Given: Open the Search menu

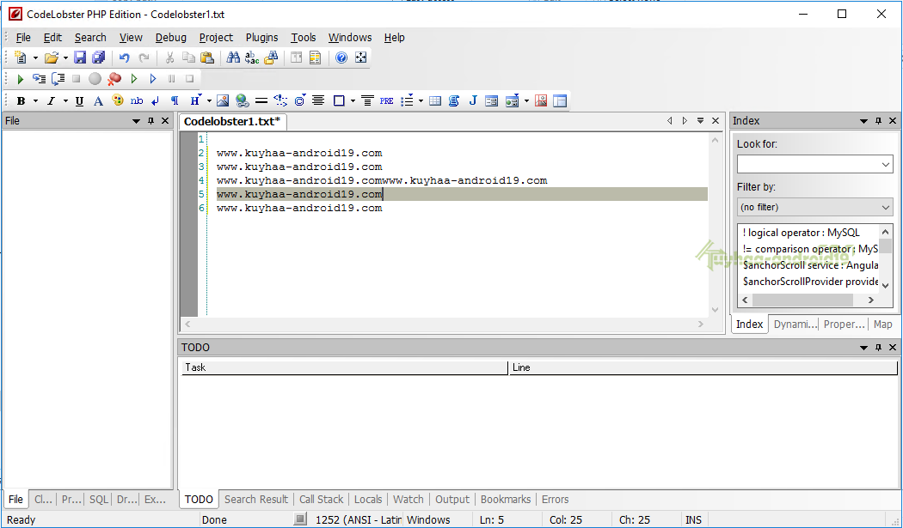Looking at the screenshot, I should click(90, 38).
